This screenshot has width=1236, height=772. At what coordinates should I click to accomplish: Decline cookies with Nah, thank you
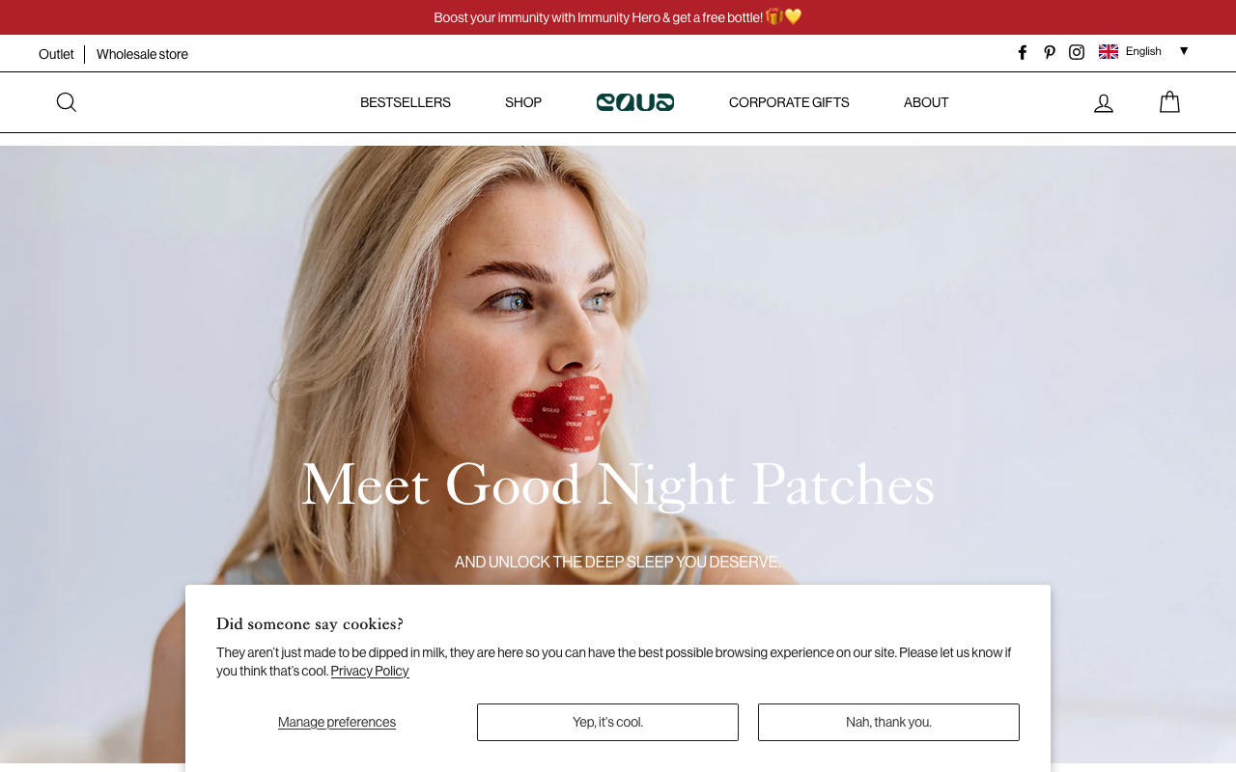tap(888, 722)
